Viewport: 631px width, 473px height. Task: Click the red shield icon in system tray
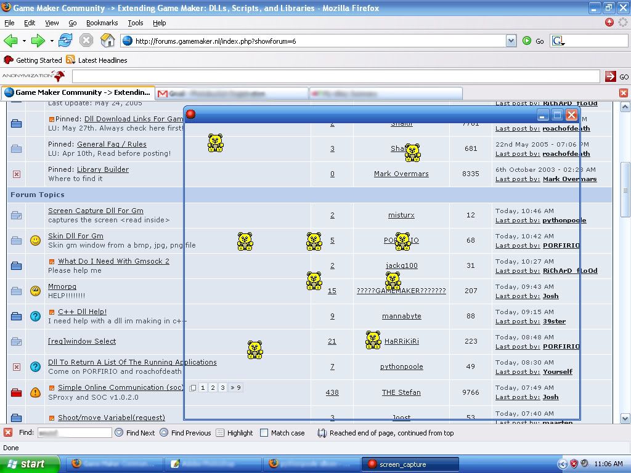coord(574,464)
